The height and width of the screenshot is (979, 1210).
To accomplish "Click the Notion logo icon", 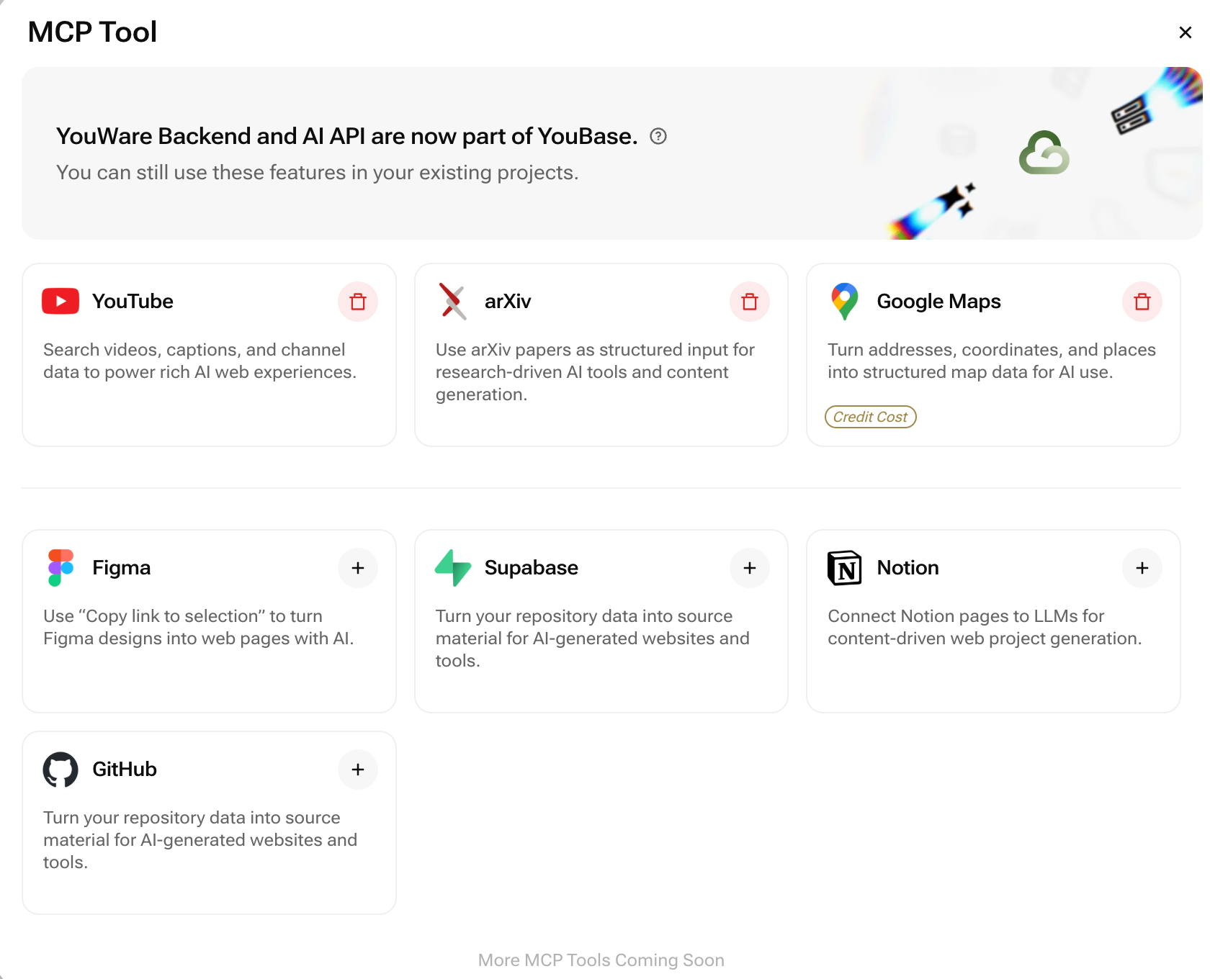I will click(845, 568).
